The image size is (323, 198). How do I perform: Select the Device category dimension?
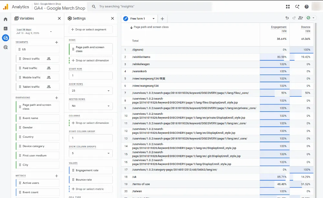pos(37,146)
